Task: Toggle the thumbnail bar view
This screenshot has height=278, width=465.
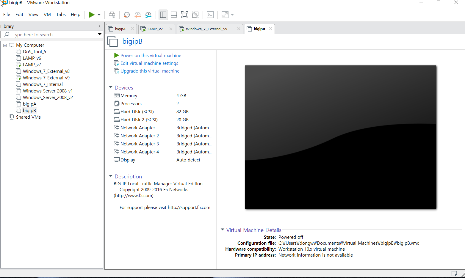Action: pyautogui.click(x=174, y=15)
